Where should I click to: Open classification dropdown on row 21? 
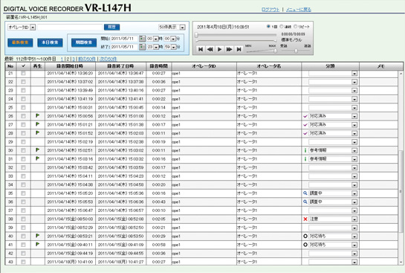coord(354,74)
